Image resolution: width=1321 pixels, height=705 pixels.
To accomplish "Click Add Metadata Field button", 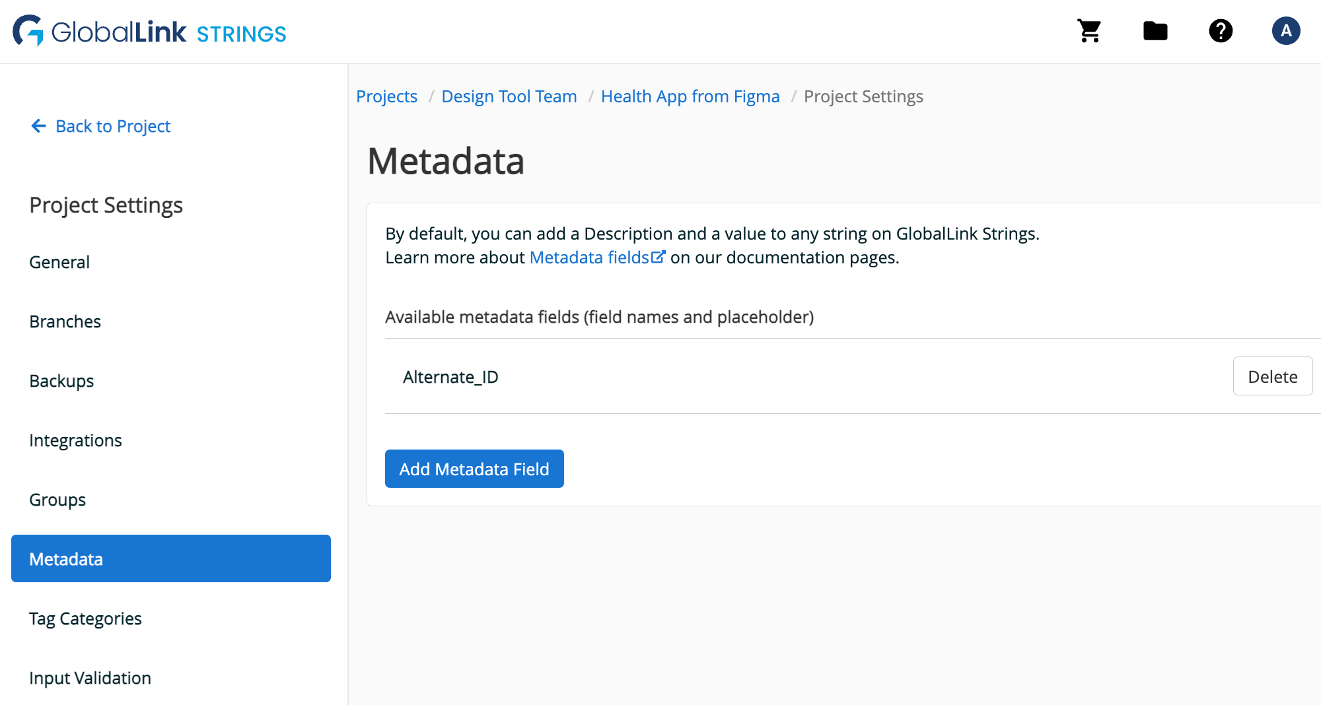I will tap(474, 469).
